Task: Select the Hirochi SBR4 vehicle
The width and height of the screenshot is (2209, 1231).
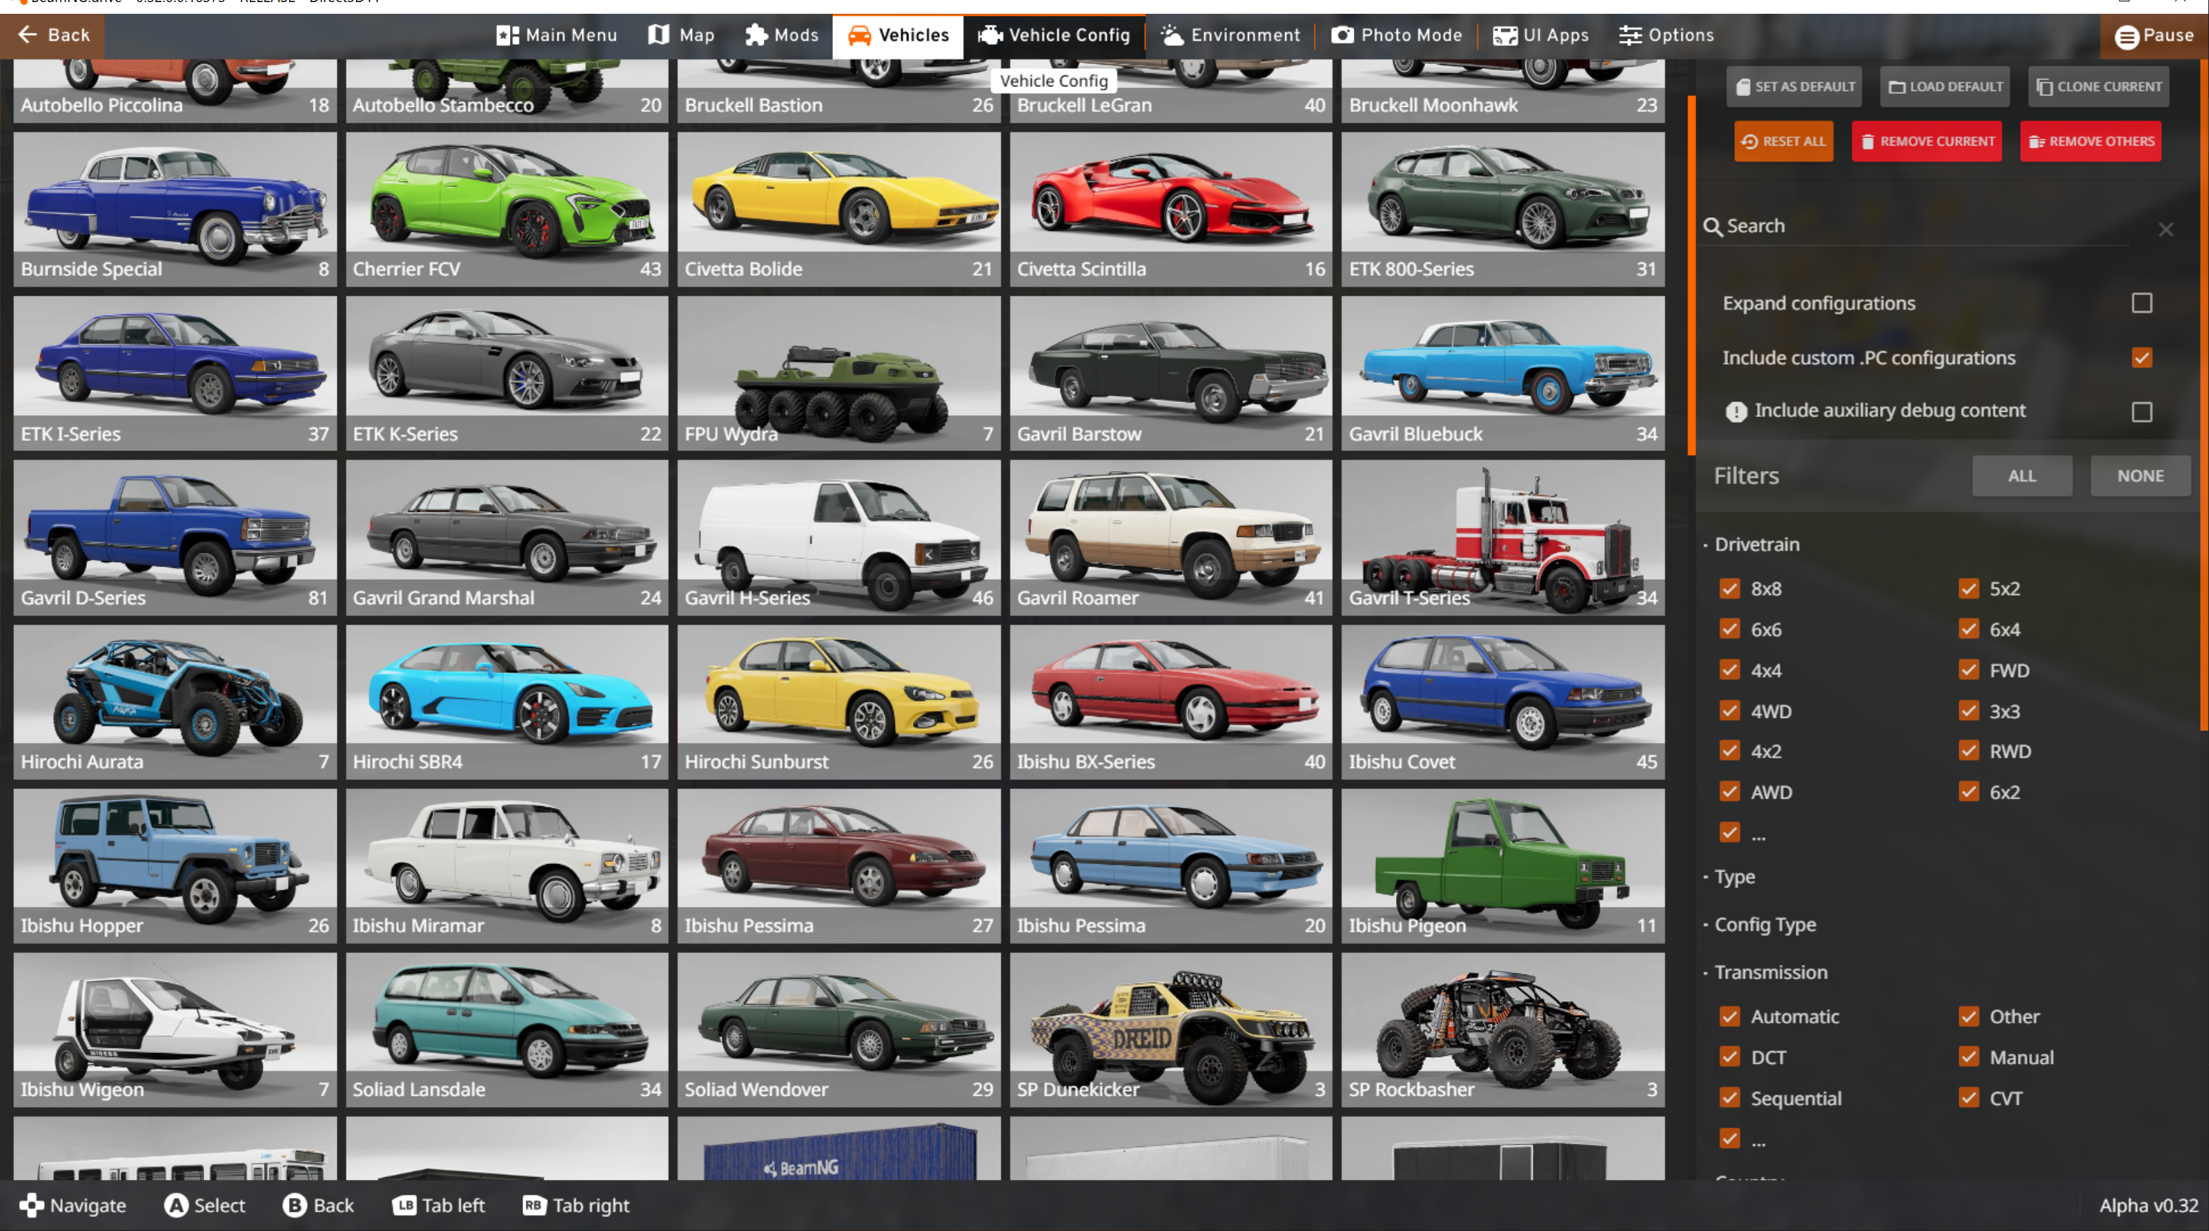Action: [507, 702]
